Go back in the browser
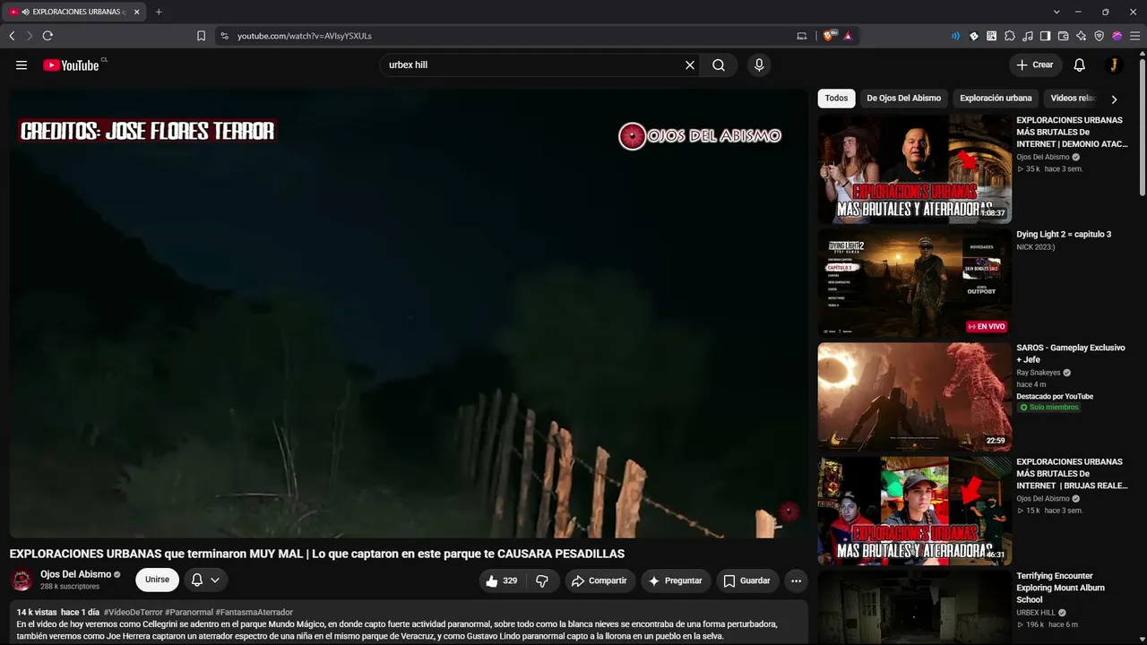1147x645 pixels. pyautogui.click(x=12, y=36)
